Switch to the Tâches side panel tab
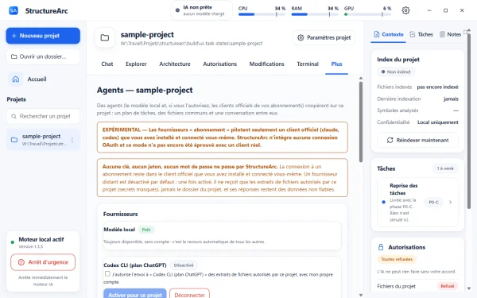Viewport: 477px width, 298px height. pos(421,34)
